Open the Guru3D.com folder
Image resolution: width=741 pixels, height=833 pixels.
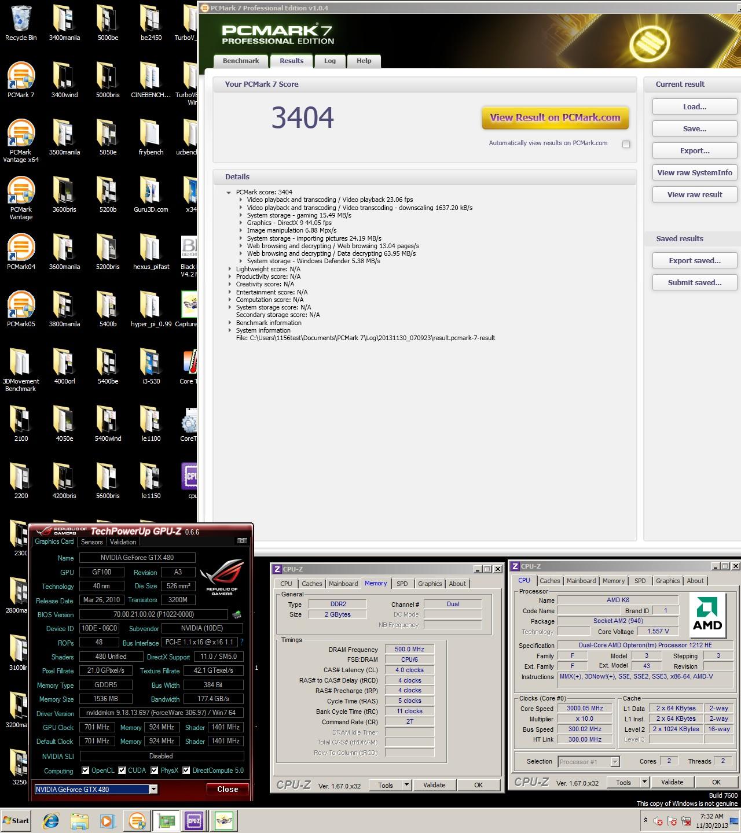(151, 195)
